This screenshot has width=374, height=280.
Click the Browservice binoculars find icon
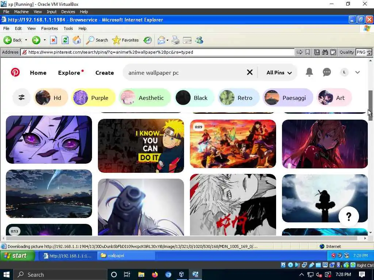click(325, 52)
